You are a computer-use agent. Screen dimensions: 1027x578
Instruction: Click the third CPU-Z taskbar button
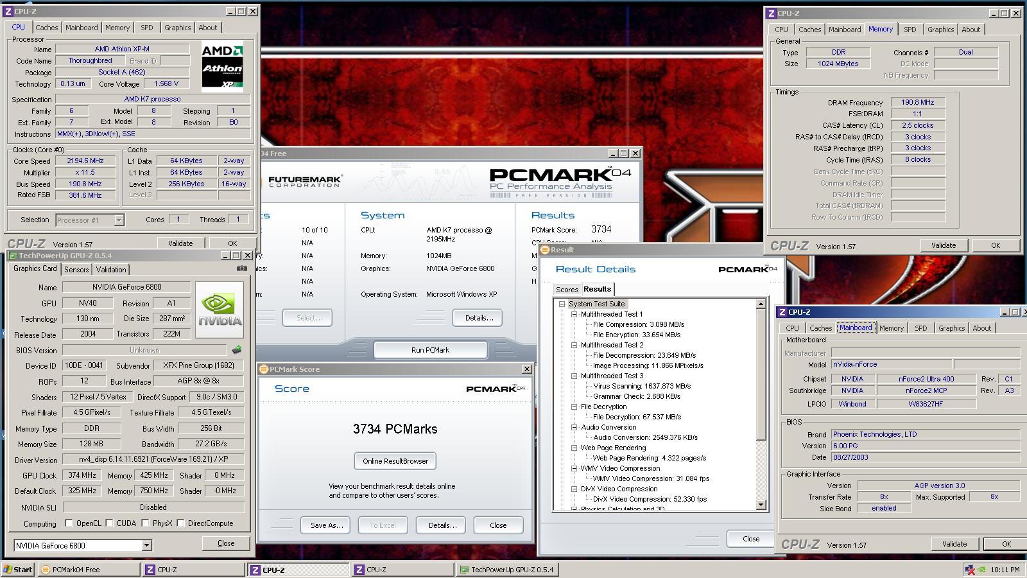pyautogui.click(x=403, y=570)
